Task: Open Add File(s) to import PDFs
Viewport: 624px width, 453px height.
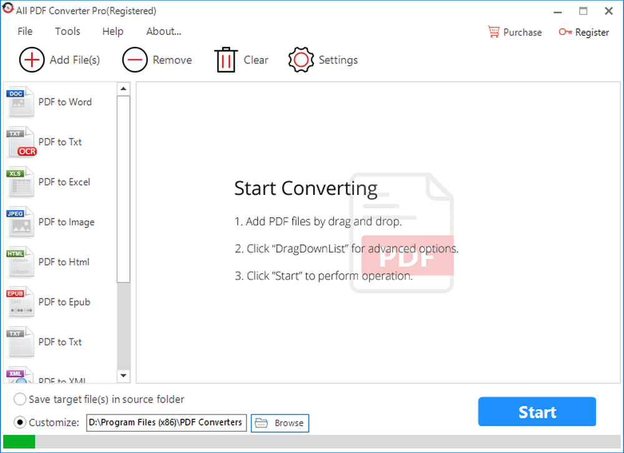Action: tap(59, 59)
